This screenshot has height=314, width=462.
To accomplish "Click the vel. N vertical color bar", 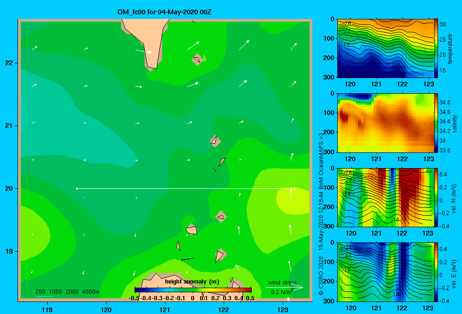I will pyautogui.click(x=436, y=197).
